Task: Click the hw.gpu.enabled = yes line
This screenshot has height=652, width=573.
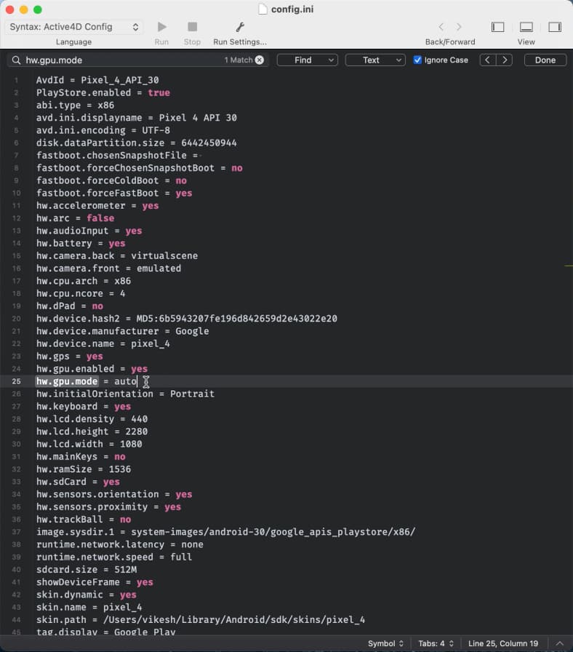Action: click(x=92, y=368)
